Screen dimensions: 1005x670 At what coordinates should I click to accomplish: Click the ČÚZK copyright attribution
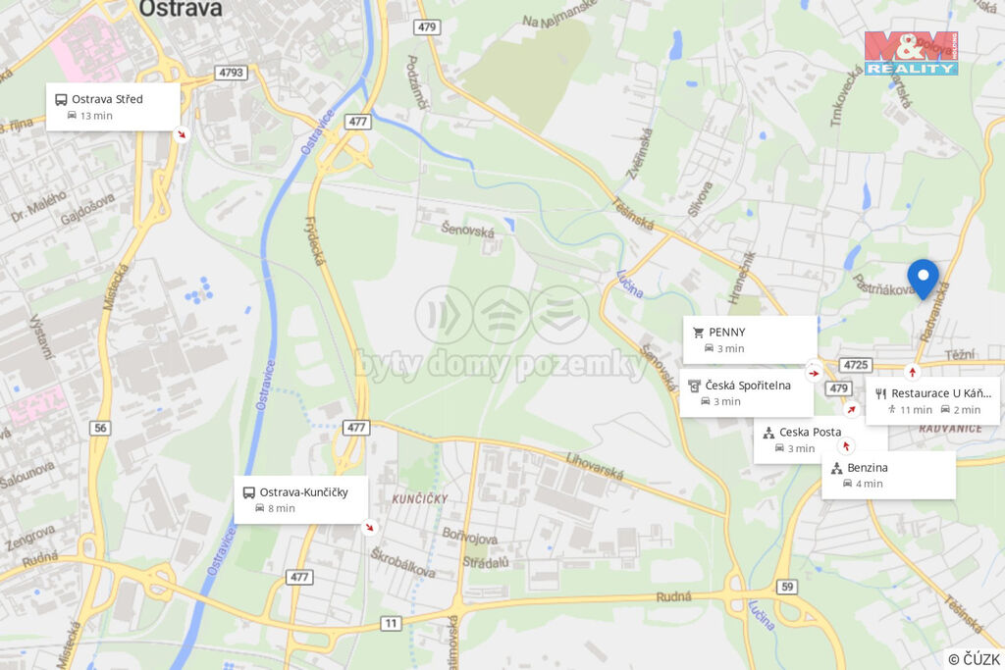coord(974,659)
